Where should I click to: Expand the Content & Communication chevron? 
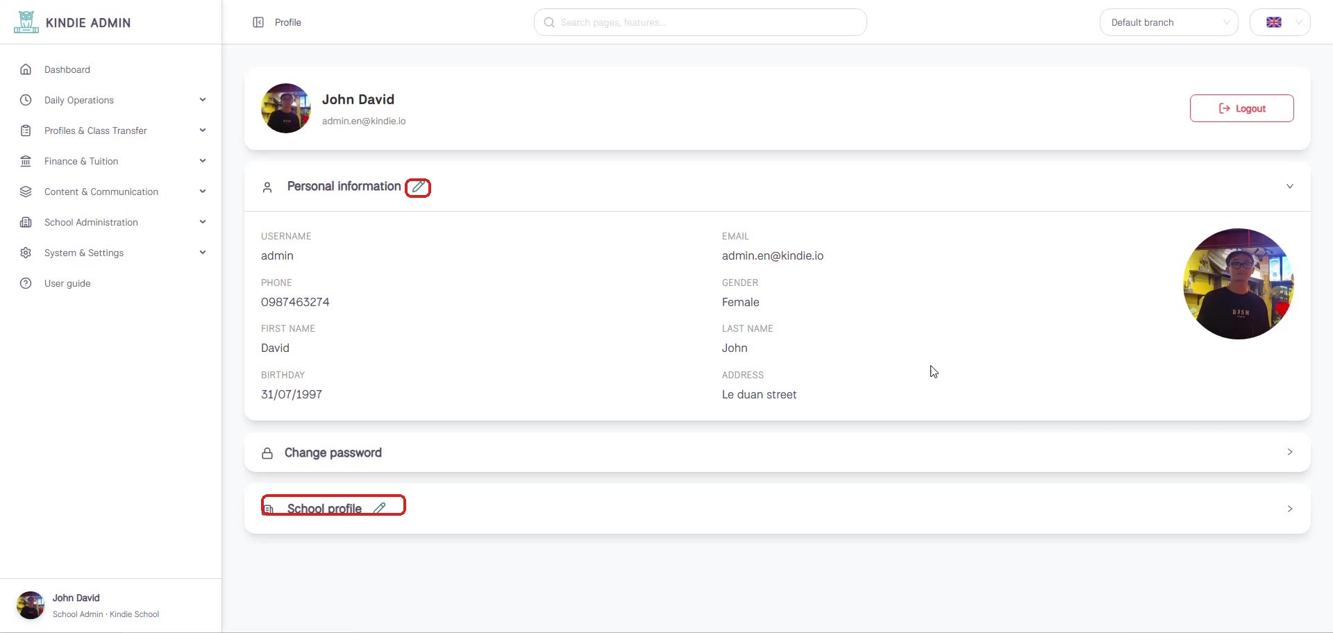click(x=203, y=192)
